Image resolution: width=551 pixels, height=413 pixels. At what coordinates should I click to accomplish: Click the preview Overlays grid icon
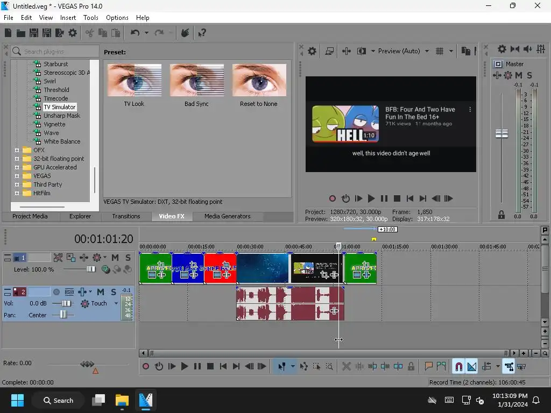click(x=440, y=51)
